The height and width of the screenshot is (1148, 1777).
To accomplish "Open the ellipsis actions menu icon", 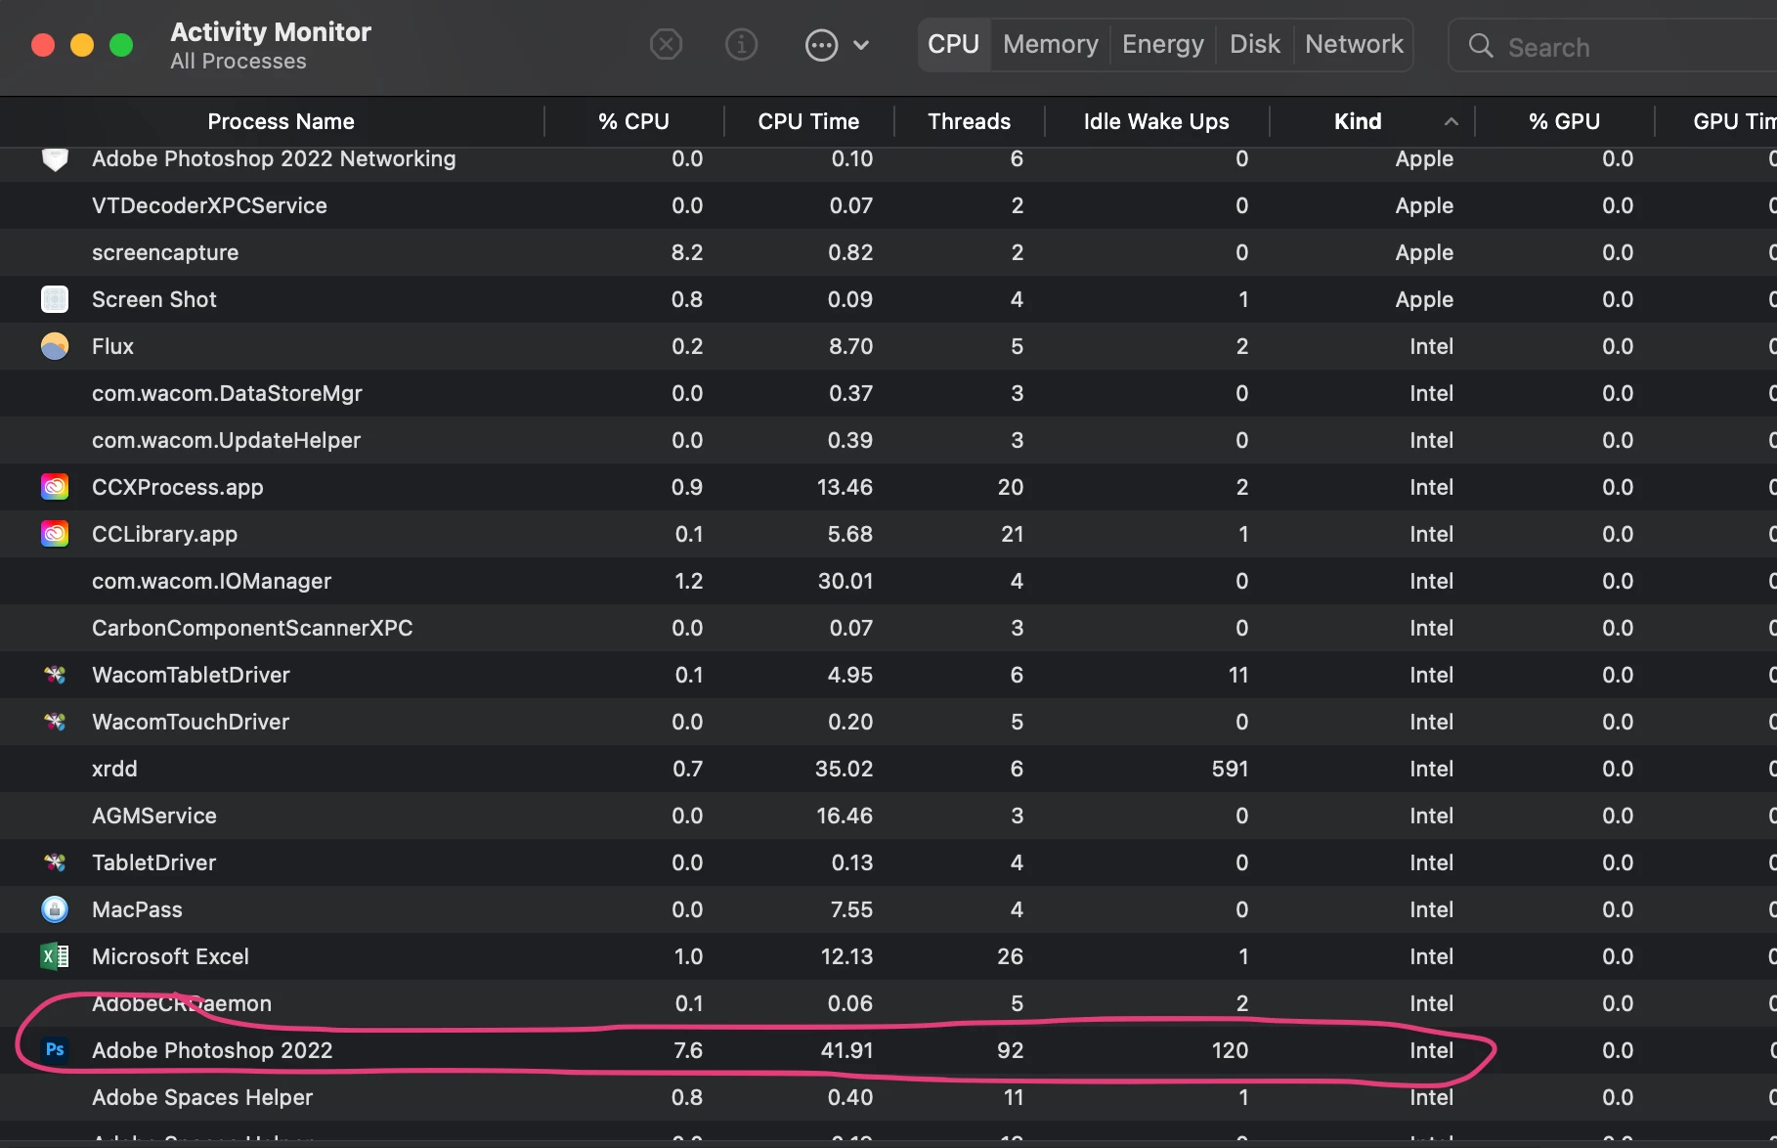I will click(x=821, y=45).
